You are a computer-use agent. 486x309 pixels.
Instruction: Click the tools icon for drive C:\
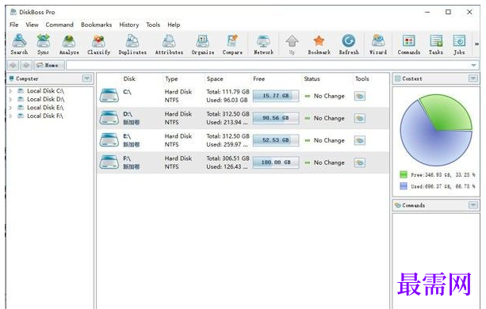pyautogui.click(x=359, y=96)
